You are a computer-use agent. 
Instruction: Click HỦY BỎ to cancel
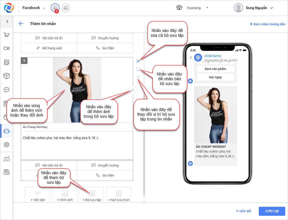point(244,211)
